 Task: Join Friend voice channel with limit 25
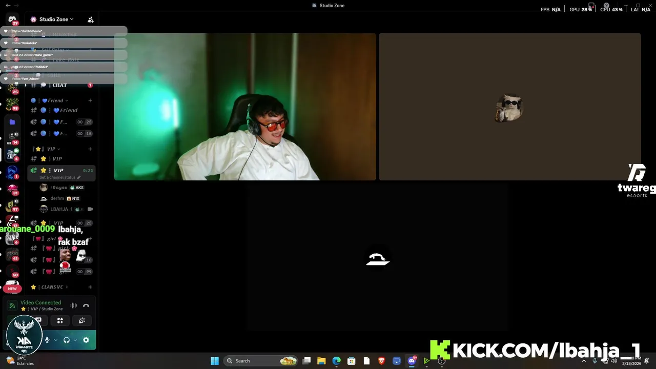(x=61, y=122)
